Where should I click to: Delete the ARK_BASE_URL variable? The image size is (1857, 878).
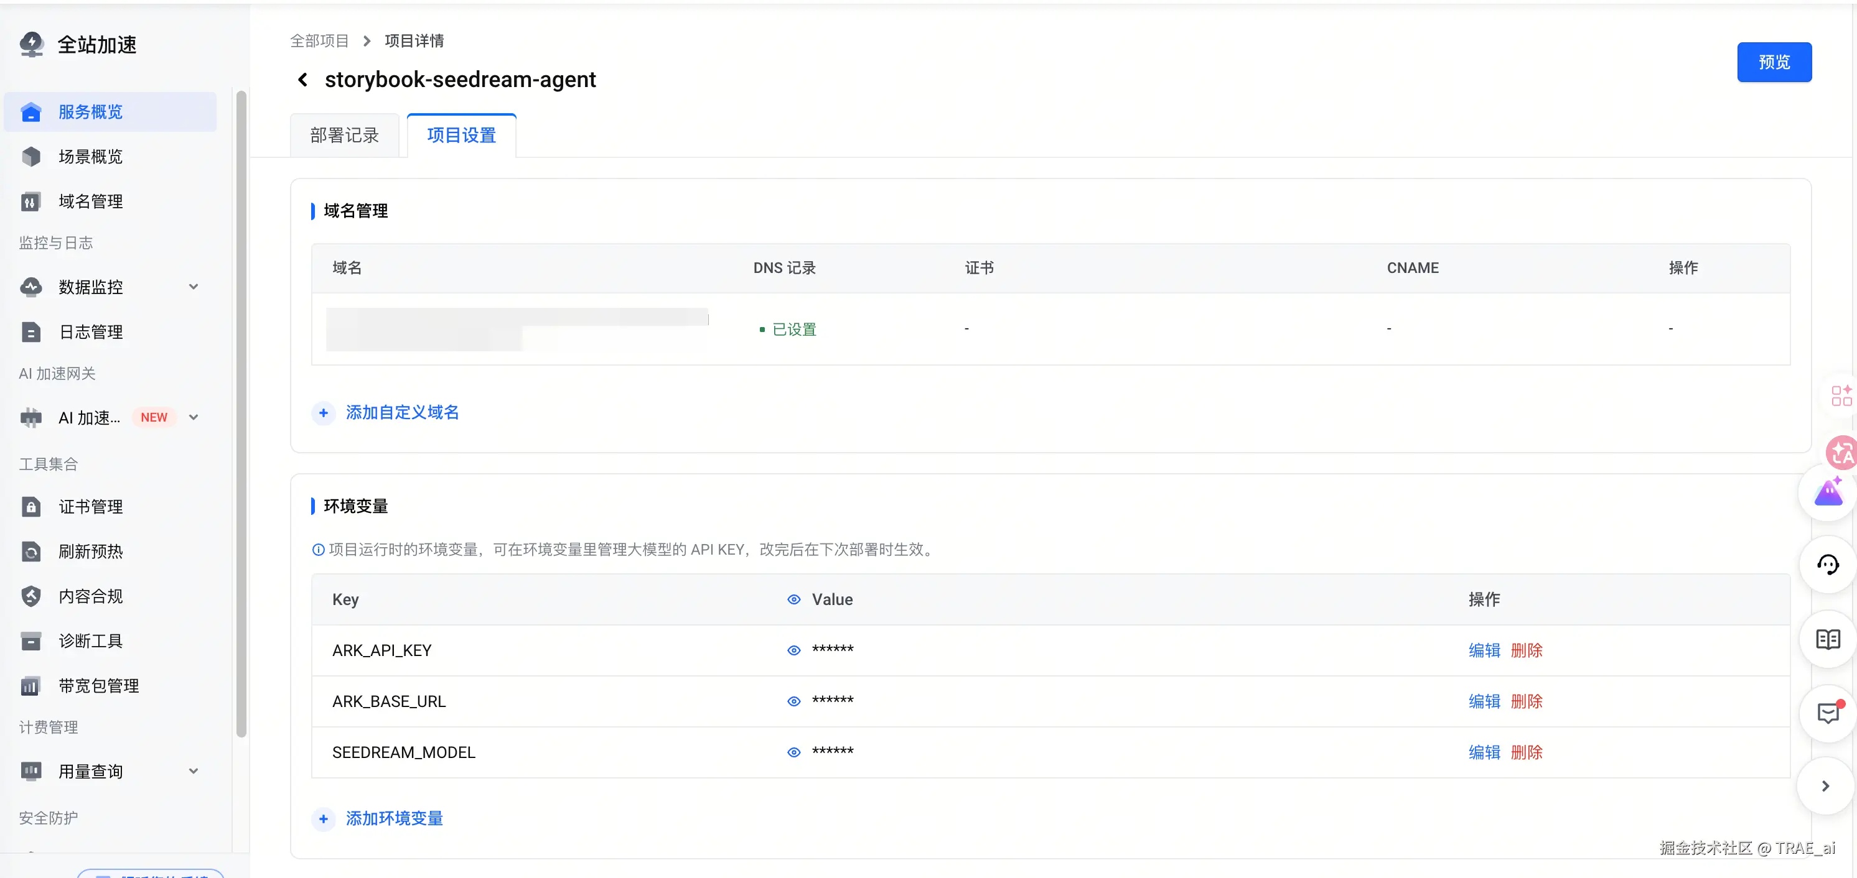click(1526, 701)
